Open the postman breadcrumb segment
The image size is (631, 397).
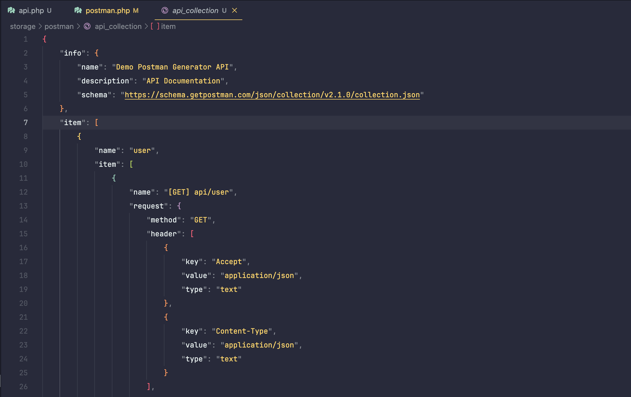pos(59,26)
